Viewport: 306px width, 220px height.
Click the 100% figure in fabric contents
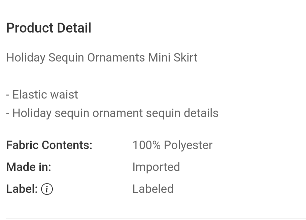click(x=146, y=145)
